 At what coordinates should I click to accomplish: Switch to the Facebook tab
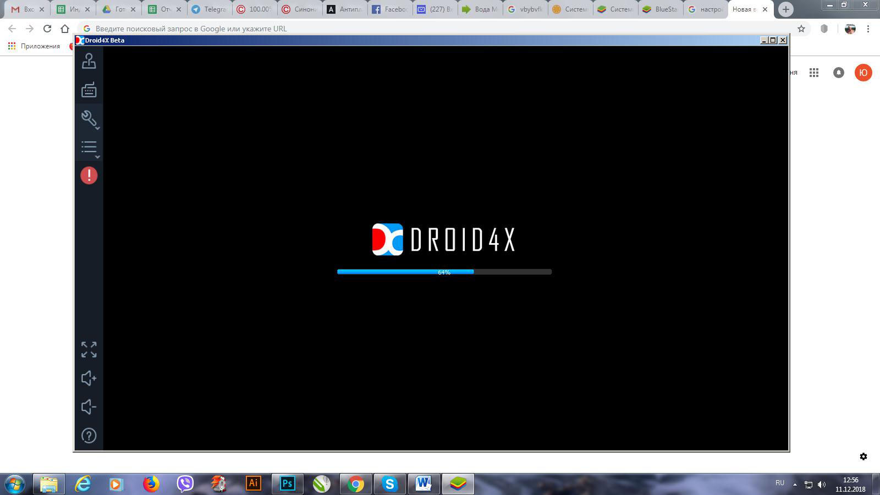pos(391,9)
